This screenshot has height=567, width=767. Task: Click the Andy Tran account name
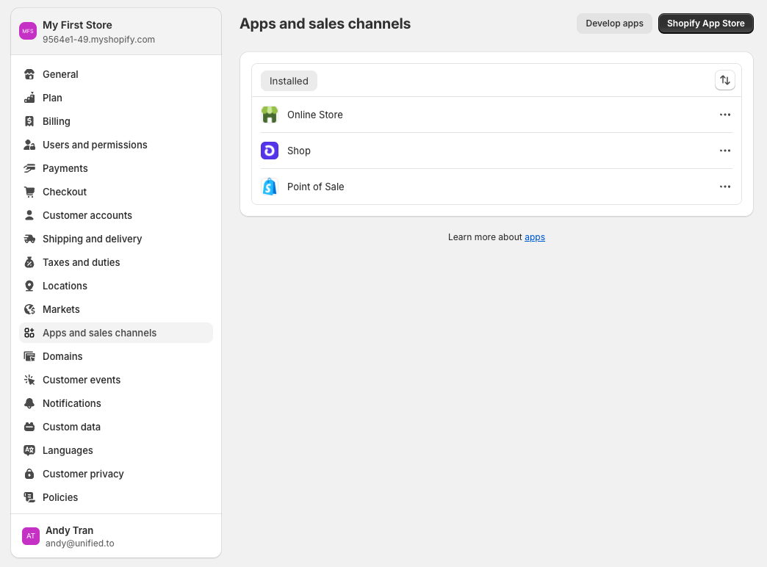[x=70, y=530]
